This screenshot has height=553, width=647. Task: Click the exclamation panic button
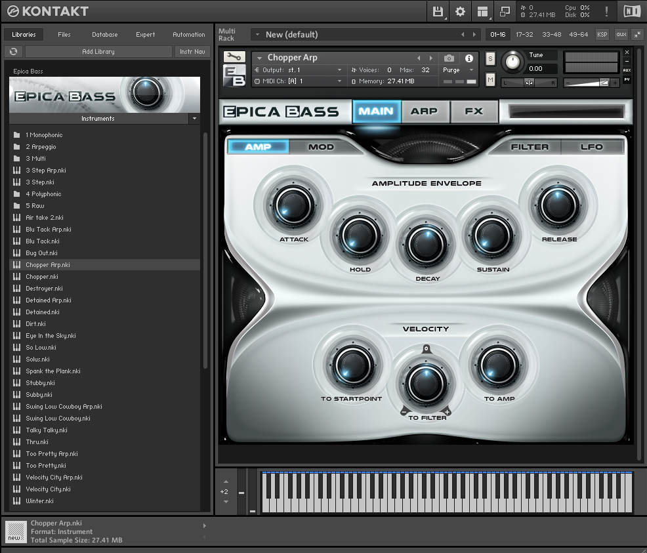(606, 12)
